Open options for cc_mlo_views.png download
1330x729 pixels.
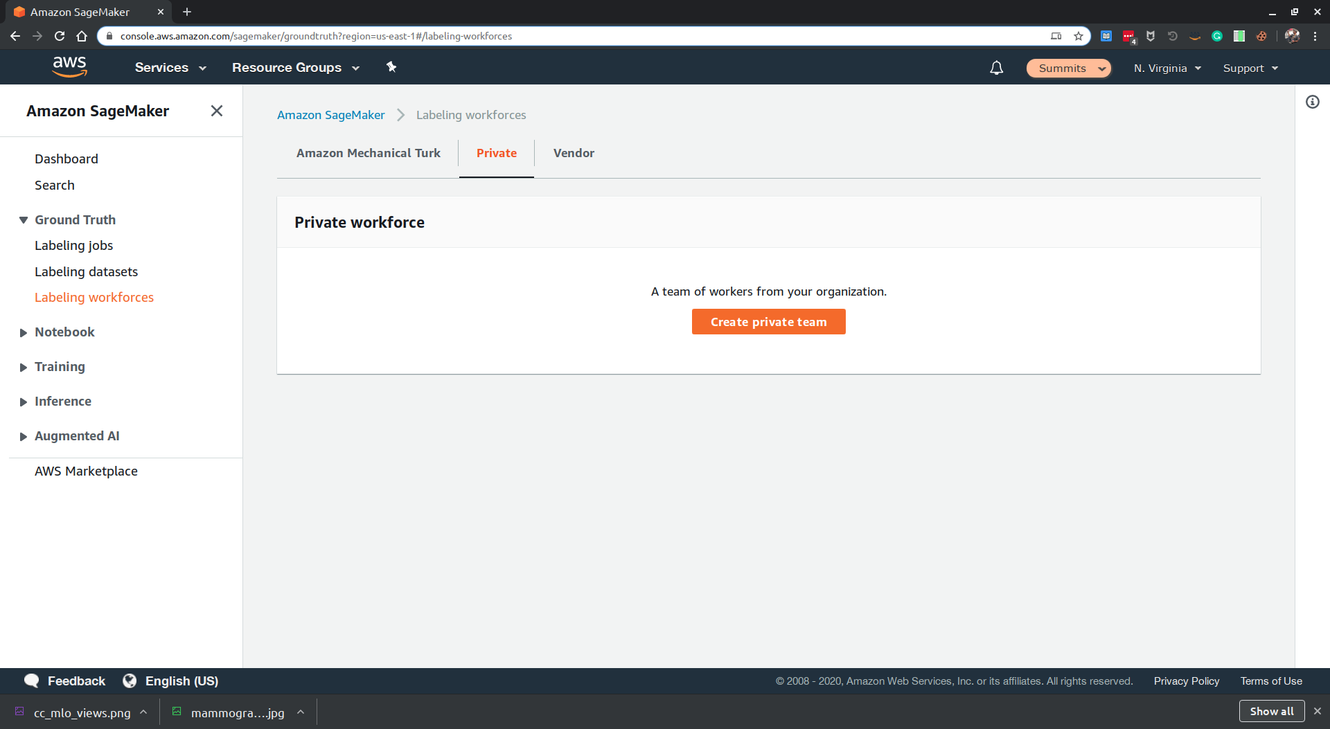(x=143, y=712)
